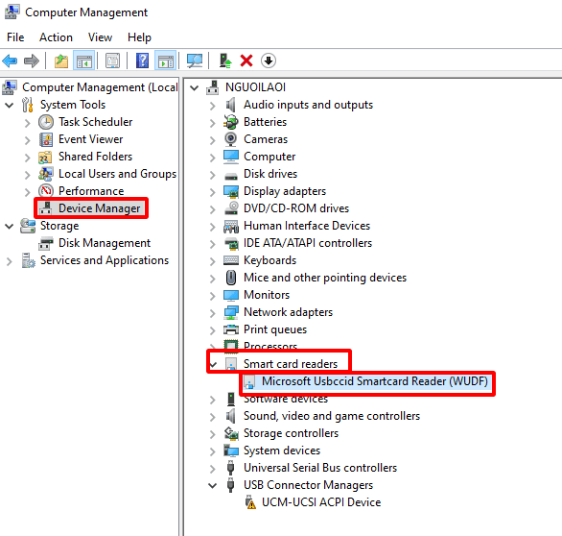
Task: Click the Shared Folders icon
Action: click(x=46, y=157)
